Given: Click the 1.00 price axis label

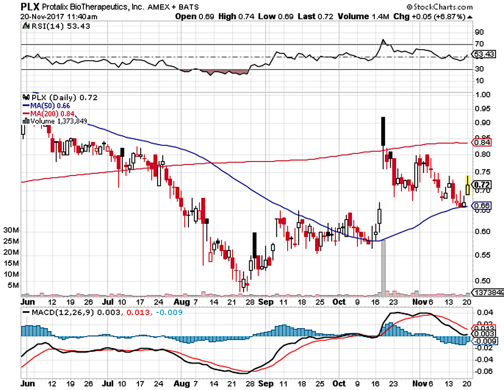Looking at the screenshot, I should [x=483, y=95].
